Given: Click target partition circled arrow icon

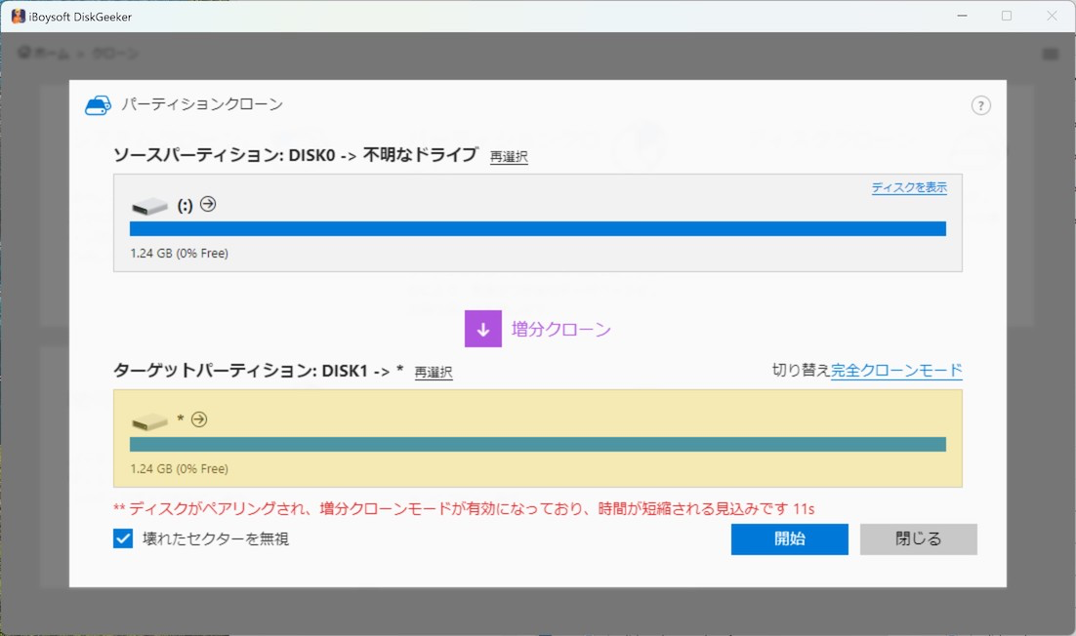Looking at the screenshot, I should pos(199,418).
